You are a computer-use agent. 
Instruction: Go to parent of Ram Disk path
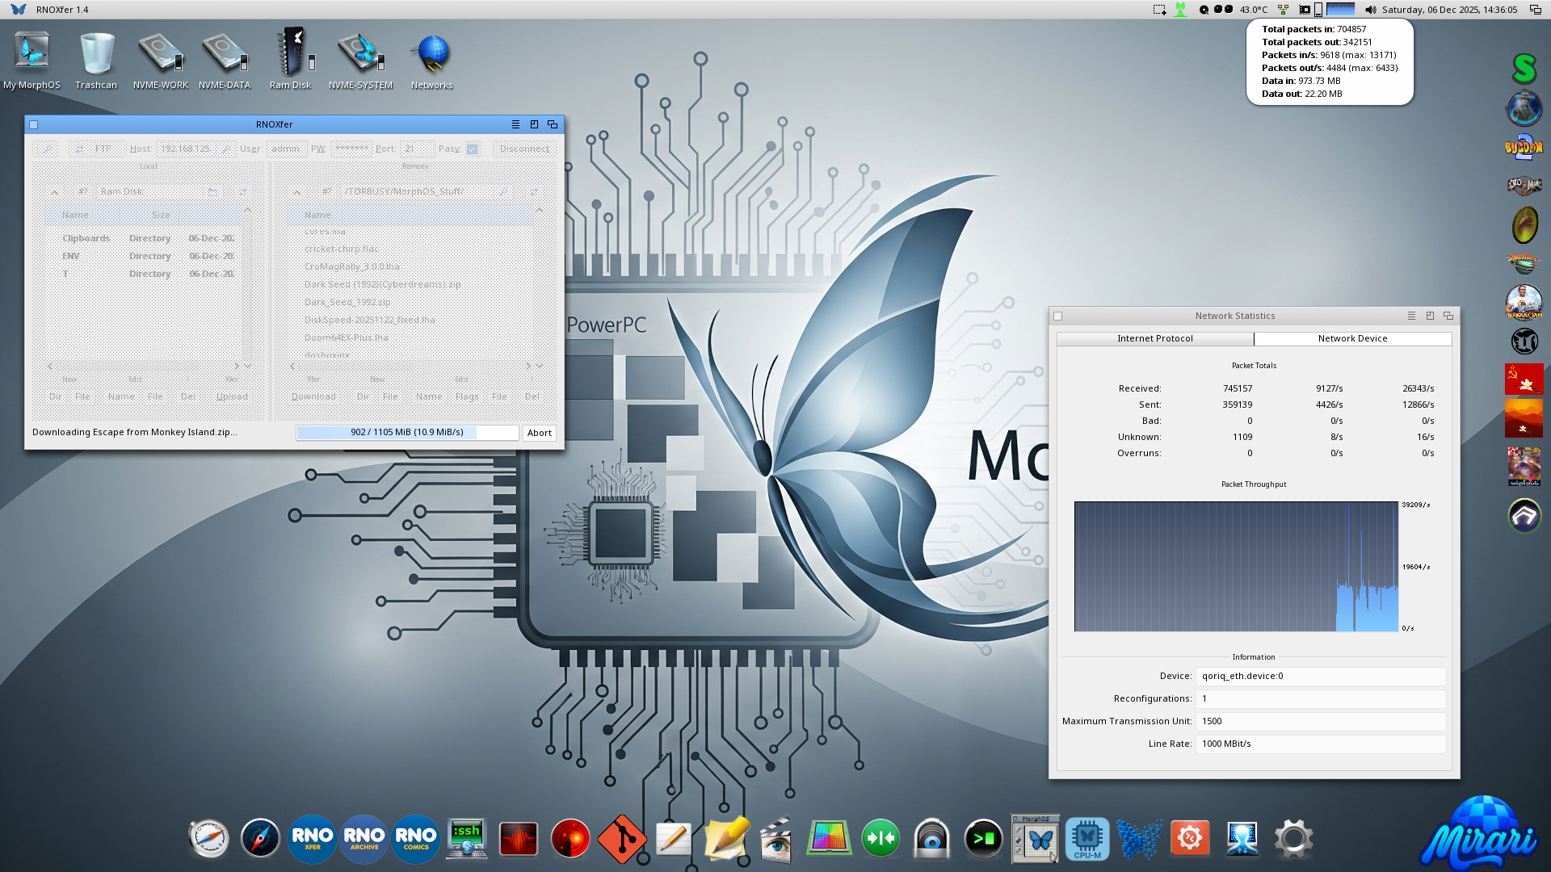(54, 192)
